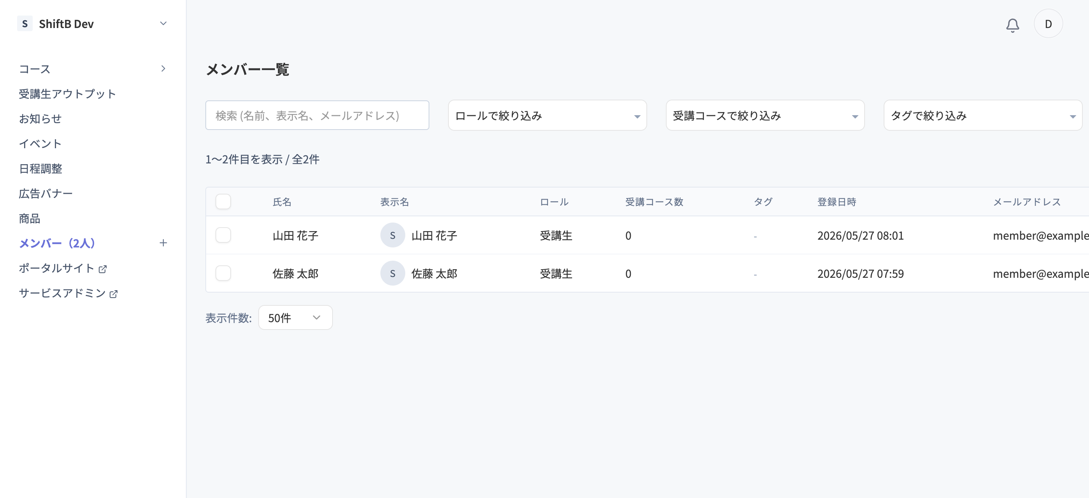Screen dimensions: 1089x498
Task: Click the メールアドレス column header
Action: click(1027, 202)
